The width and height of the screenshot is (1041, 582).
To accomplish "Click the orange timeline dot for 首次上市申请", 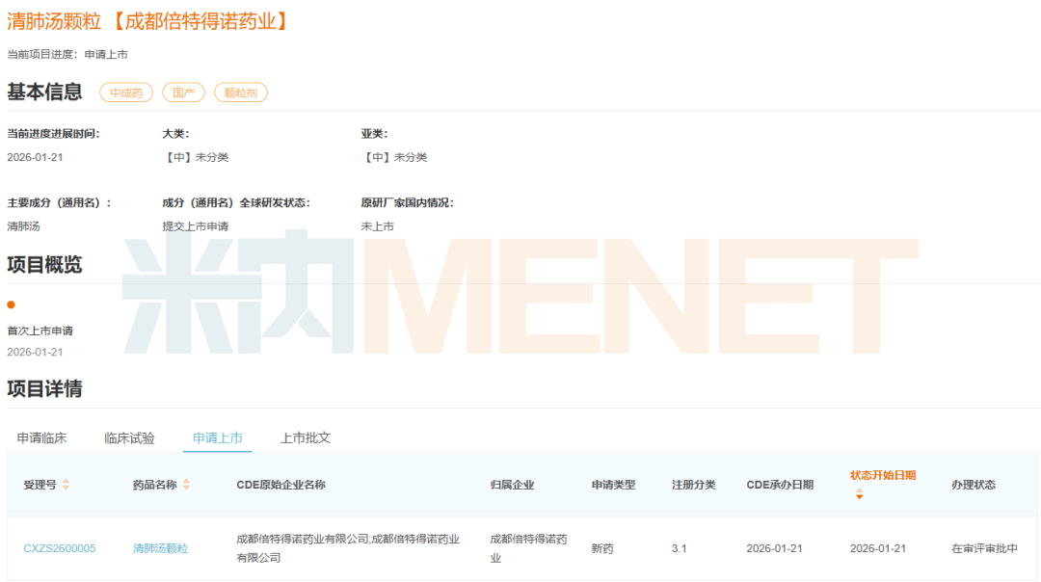I will click(x=11, y=304).
